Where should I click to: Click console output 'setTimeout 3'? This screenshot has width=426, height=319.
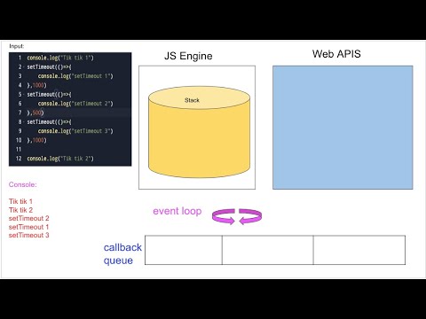[28, 235]
